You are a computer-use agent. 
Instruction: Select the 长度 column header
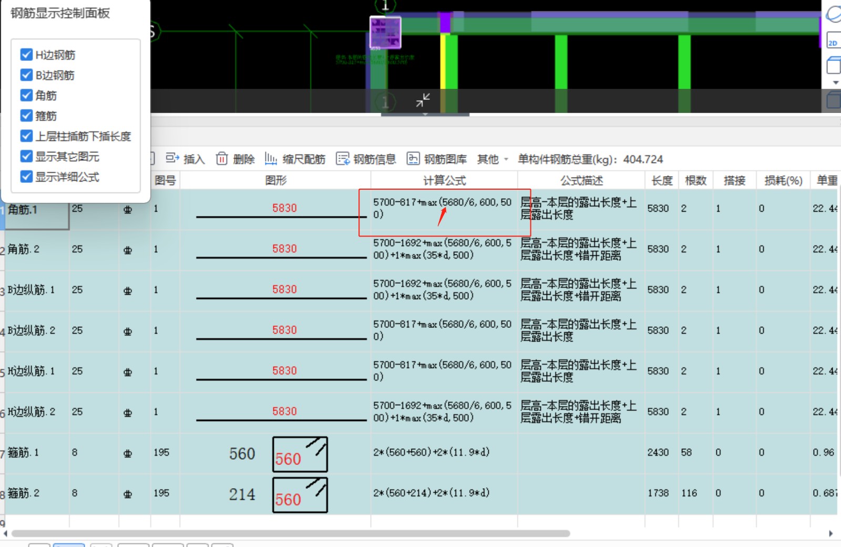click(662, 180)
